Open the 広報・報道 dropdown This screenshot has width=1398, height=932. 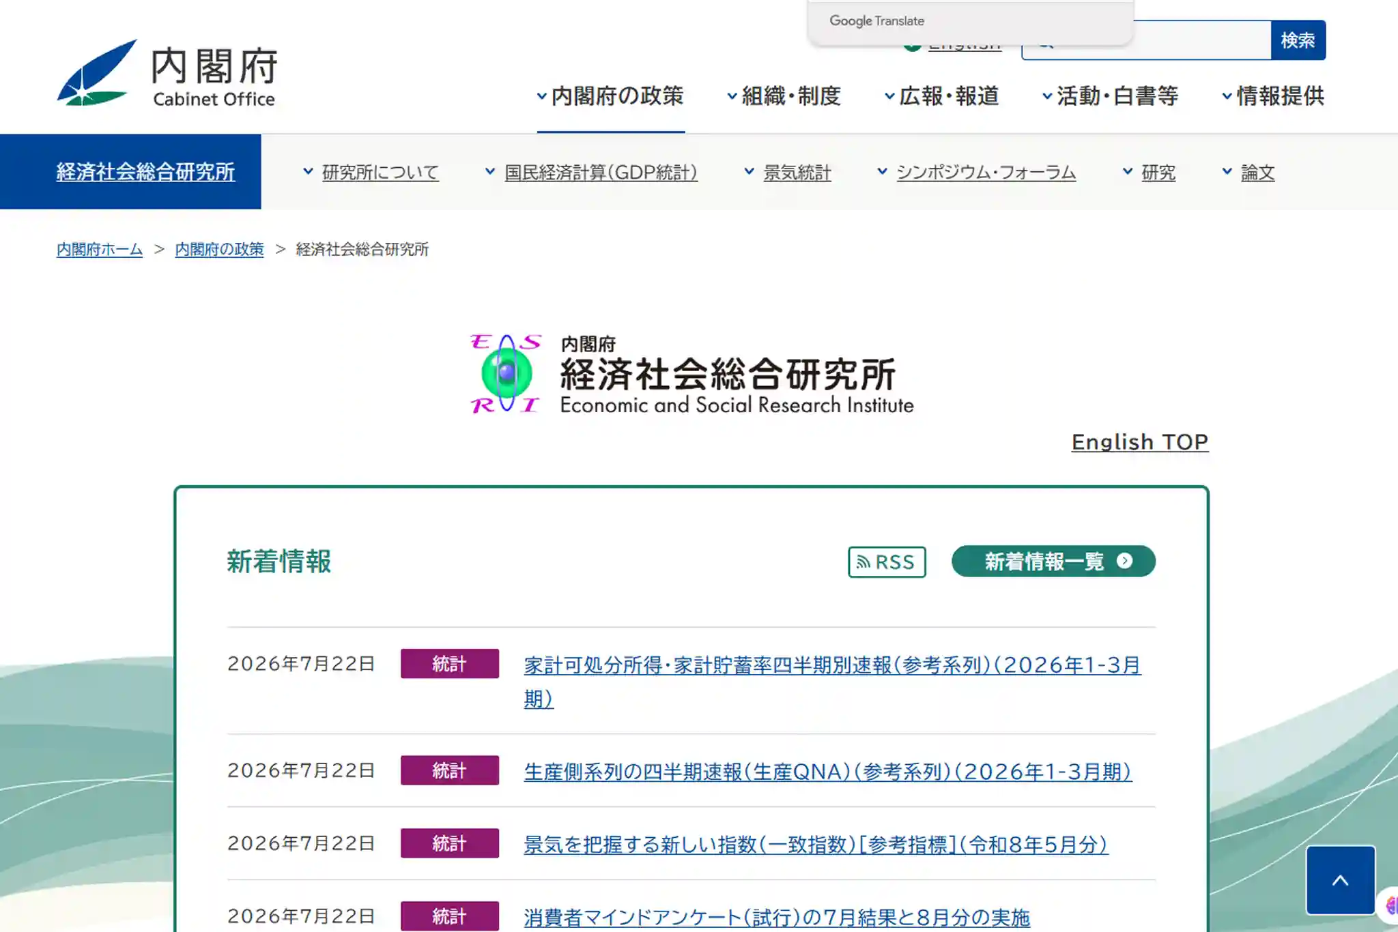coord(941,96)
